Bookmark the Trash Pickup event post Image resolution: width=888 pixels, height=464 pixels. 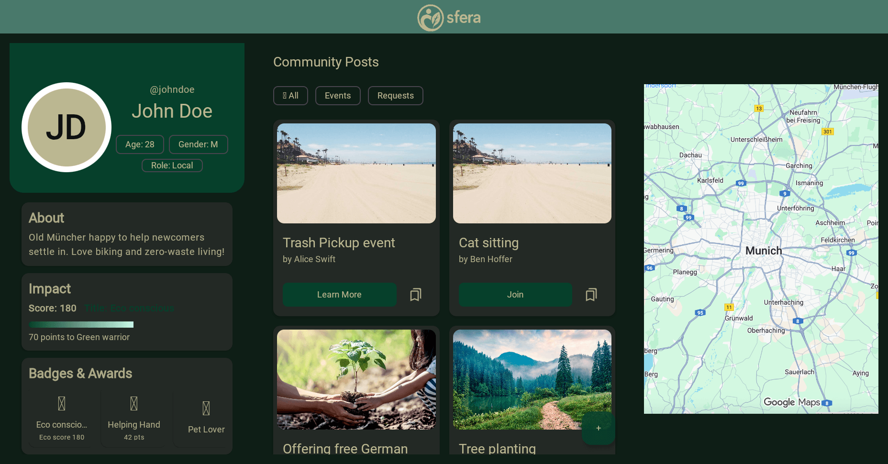416,295
